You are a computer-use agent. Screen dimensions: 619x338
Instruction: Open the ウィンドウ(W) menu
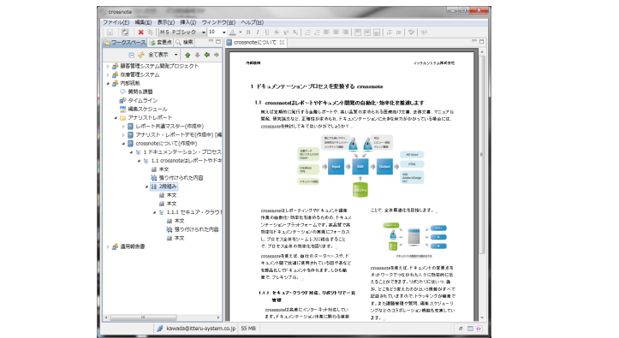218,22
